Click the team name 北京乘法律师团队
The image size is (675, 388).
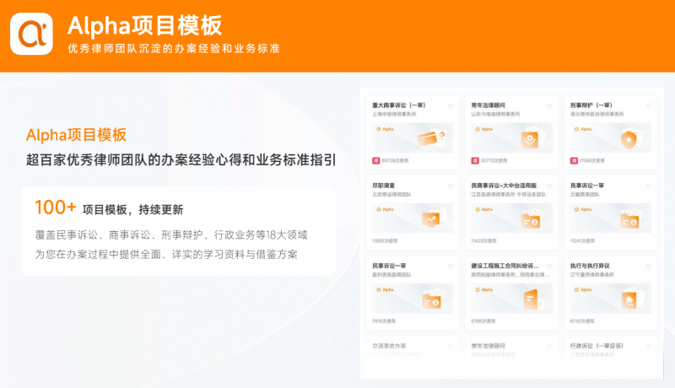tap(391, 195)
